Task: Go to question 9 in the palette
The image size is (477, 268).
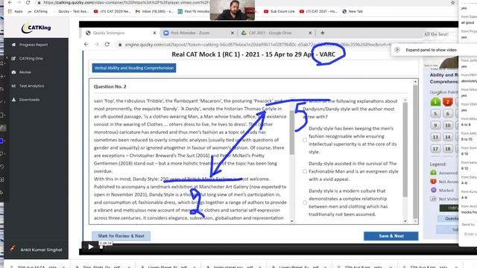Action: [x=435, y=125]
